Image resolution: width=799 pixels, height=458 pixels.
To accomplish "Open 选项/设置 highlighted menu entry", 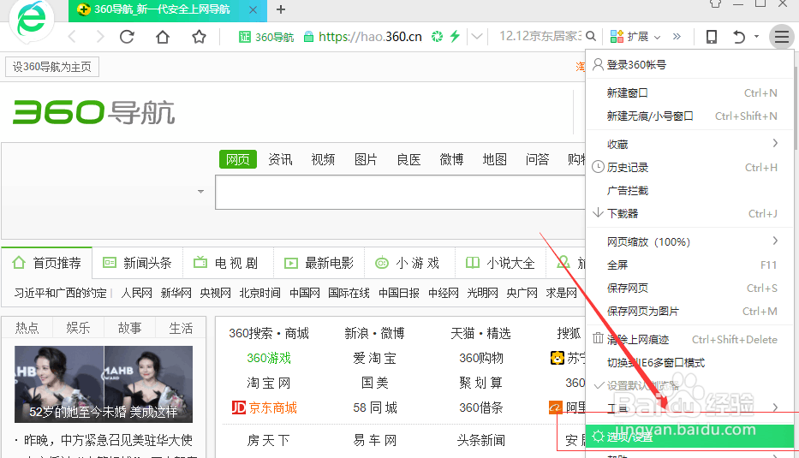I will click(x=690, y=437).
